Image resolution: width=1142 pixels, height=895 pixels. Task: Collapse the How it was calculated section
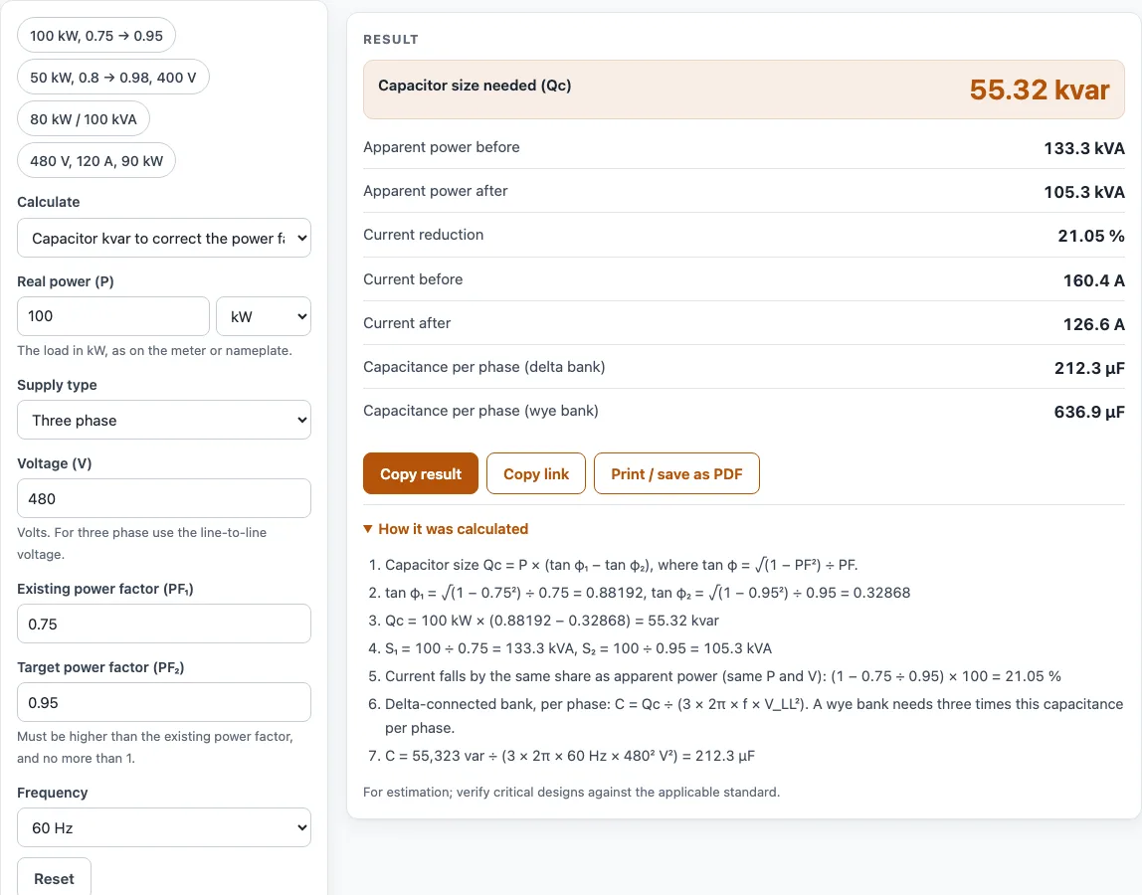click(x=446, y=529)
